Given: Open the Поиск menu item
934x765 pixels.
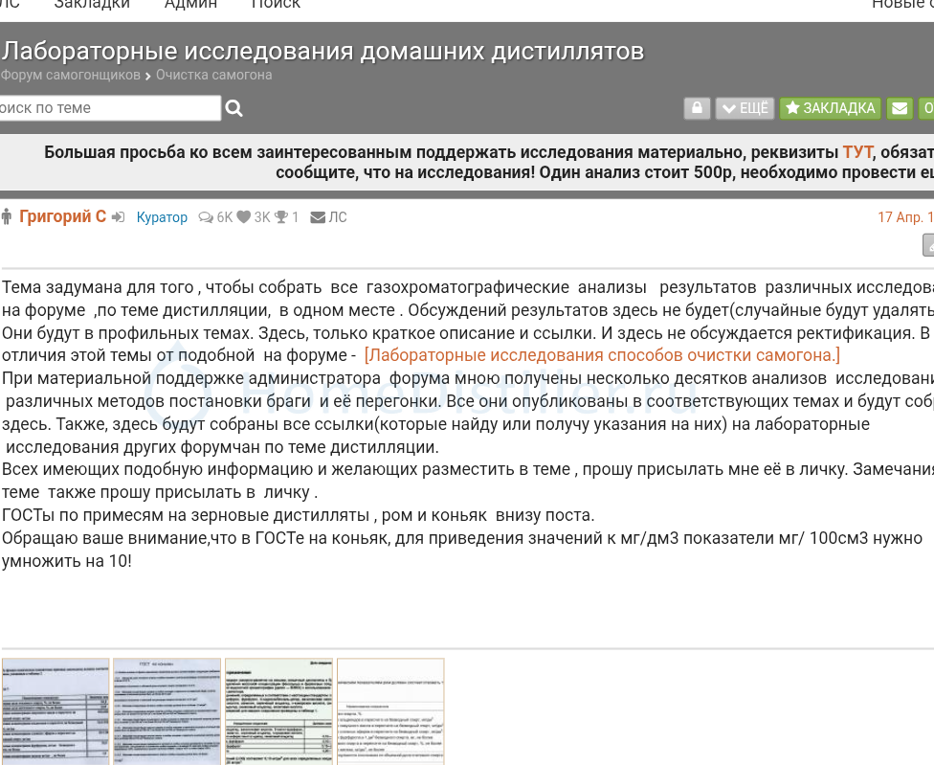Looking at the screenshot, I should pyautogui.click(x=276, y=4).
